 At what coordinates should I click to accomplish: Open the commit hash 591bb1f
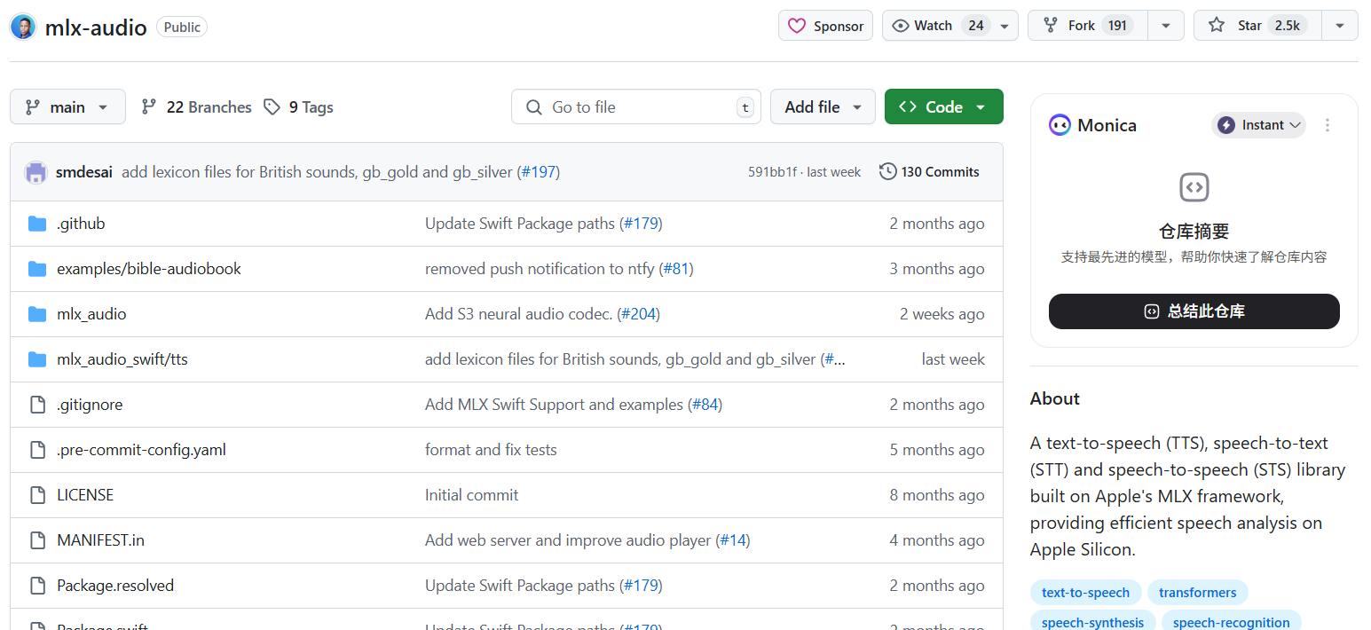tap(772, 172)
